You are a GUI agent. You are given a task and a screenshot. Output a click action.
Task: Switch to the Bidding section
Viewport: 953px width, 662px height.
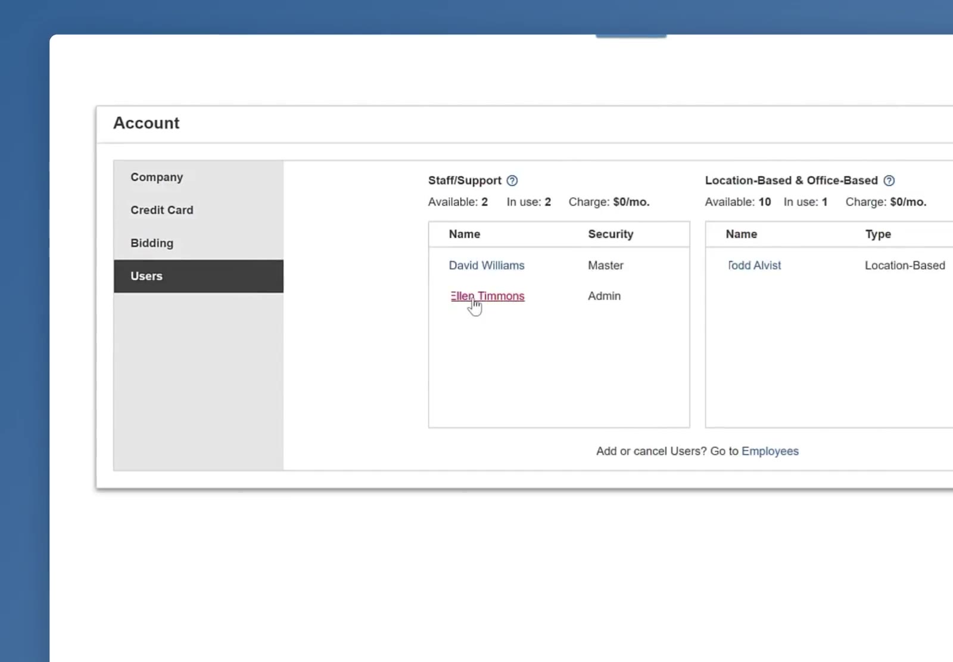198,243
